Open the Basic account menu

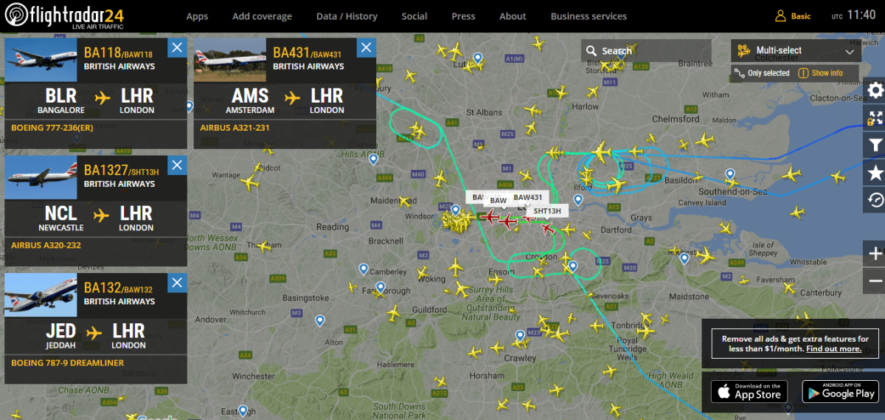[x=793, y=16]
